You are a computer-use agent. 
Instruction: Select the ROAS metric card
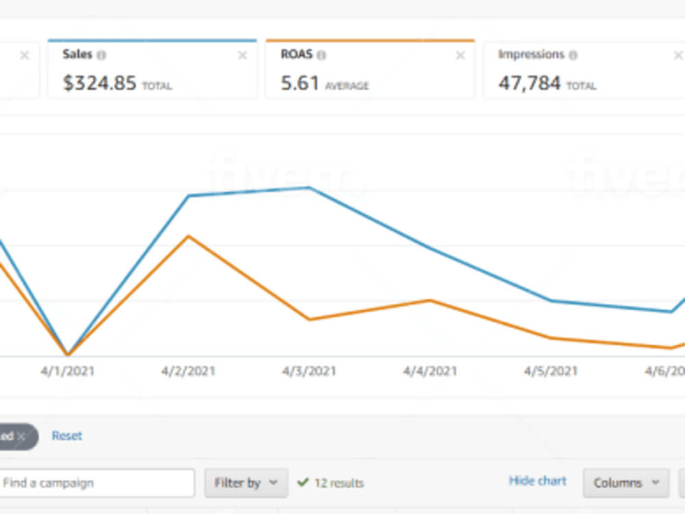(370, 69)
